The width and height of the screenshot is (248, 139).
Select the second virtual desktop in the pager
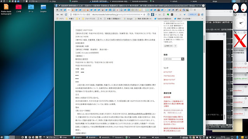[12, 137]
